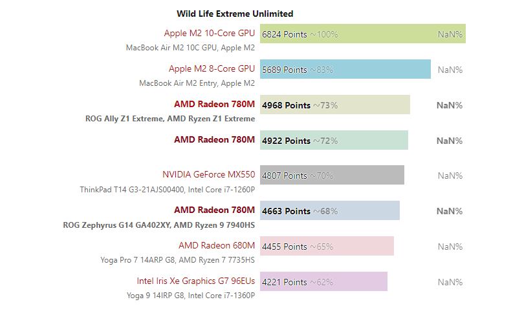Viewport: 513px width, 313px height.
Task: Click the 4663 Points bar
Action: pyautogui.click(x=330, y=210)
